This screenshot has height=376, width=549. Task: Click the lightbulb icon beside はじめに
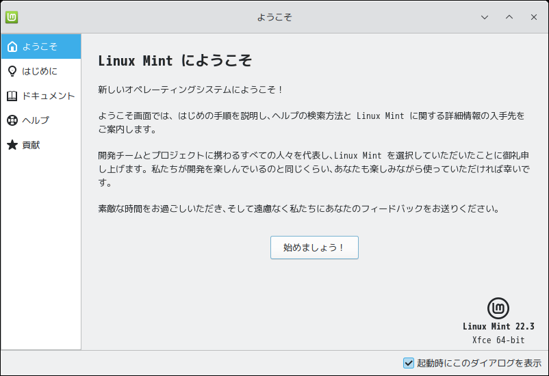click(x=12, y=71)
